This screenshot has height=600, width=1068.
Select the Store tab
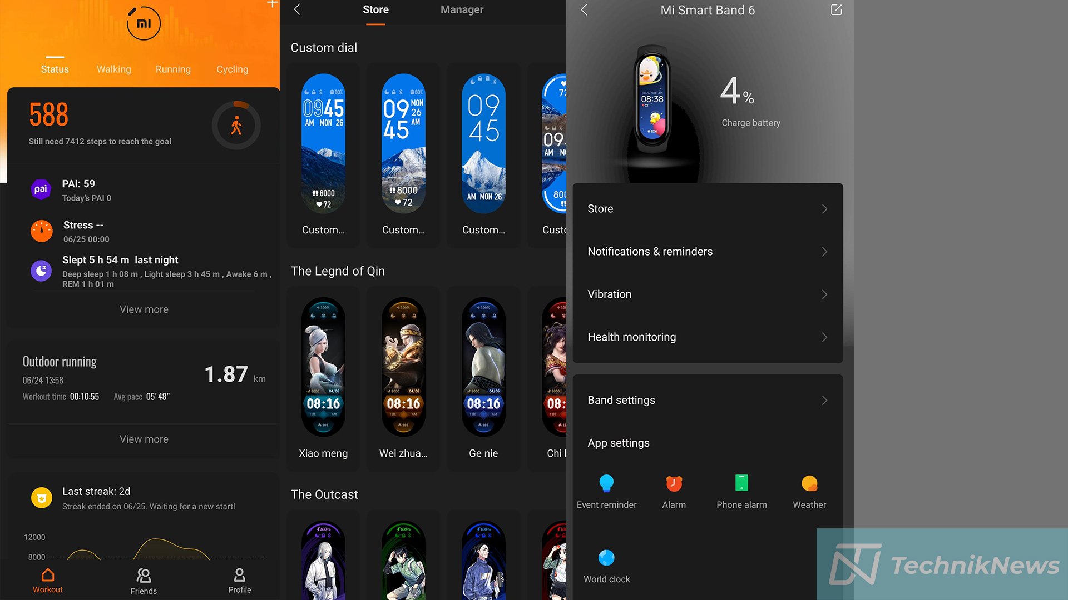point(375,9)
